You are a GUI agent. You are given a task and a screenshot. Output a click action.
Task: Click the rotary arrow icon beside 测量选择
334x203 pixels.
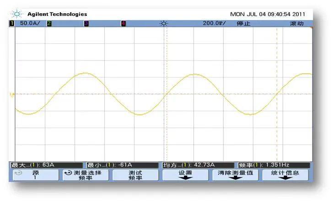pyautogui.click(x=68, y=173)
